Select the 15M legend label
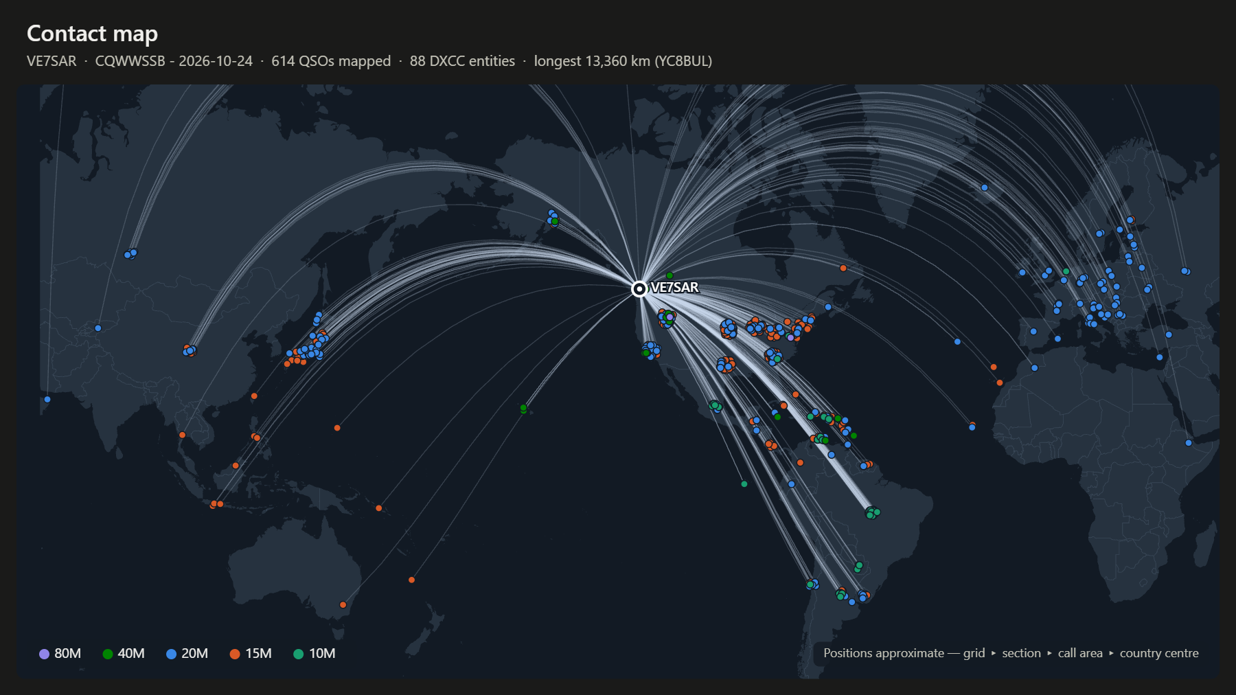This screenshot has width=1236, height=695. click(259, 654)
